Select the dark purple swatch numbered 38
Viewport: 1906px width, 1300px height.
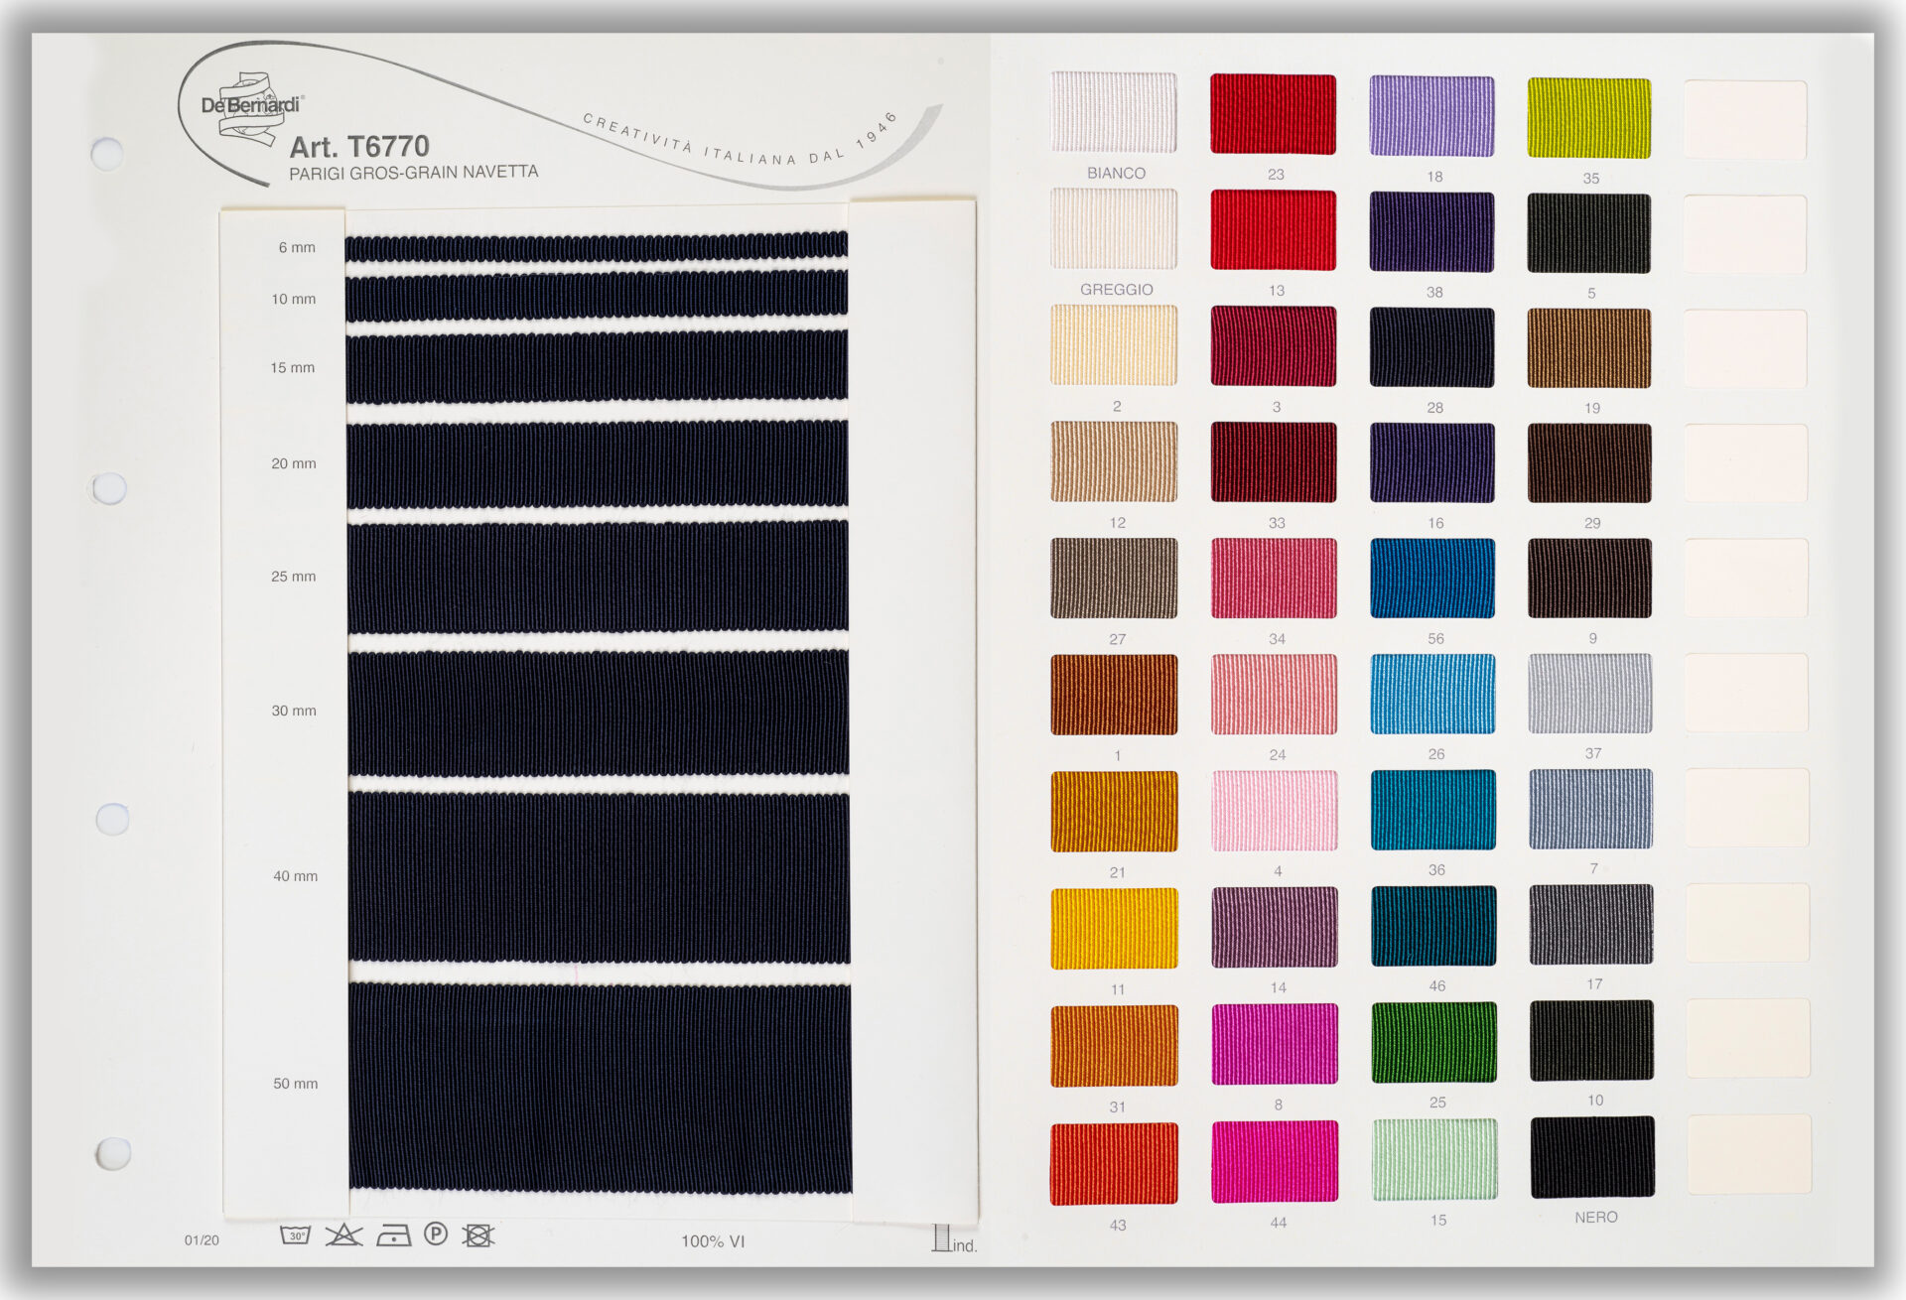pyautogui.click(x=1431, y=232)
